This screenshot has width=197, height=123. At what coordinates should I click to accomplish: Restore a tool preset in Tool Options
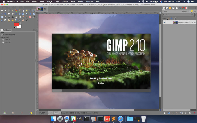click(x=13, y=113)
